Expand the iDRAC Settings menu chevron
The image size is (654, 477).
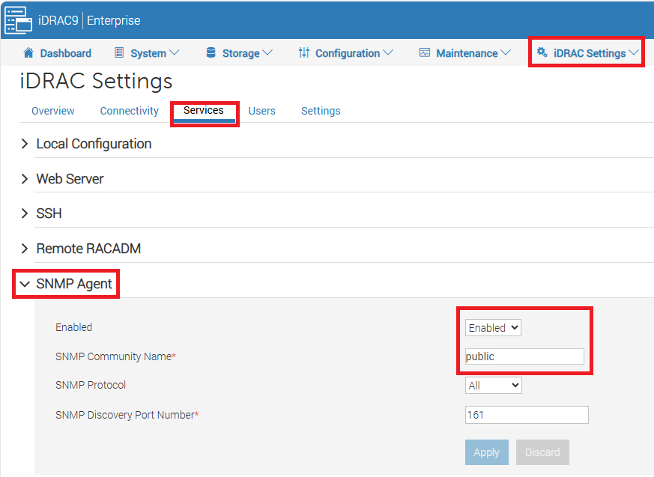coord(634,52)
